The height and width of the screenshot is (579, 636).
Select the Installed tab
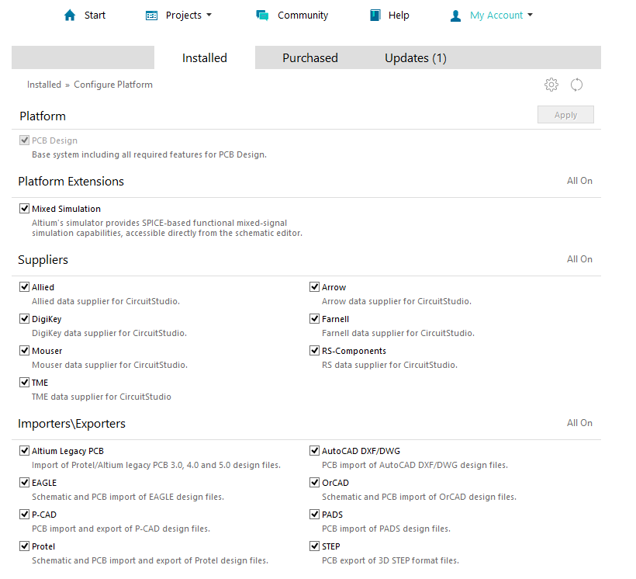point(205,58)
